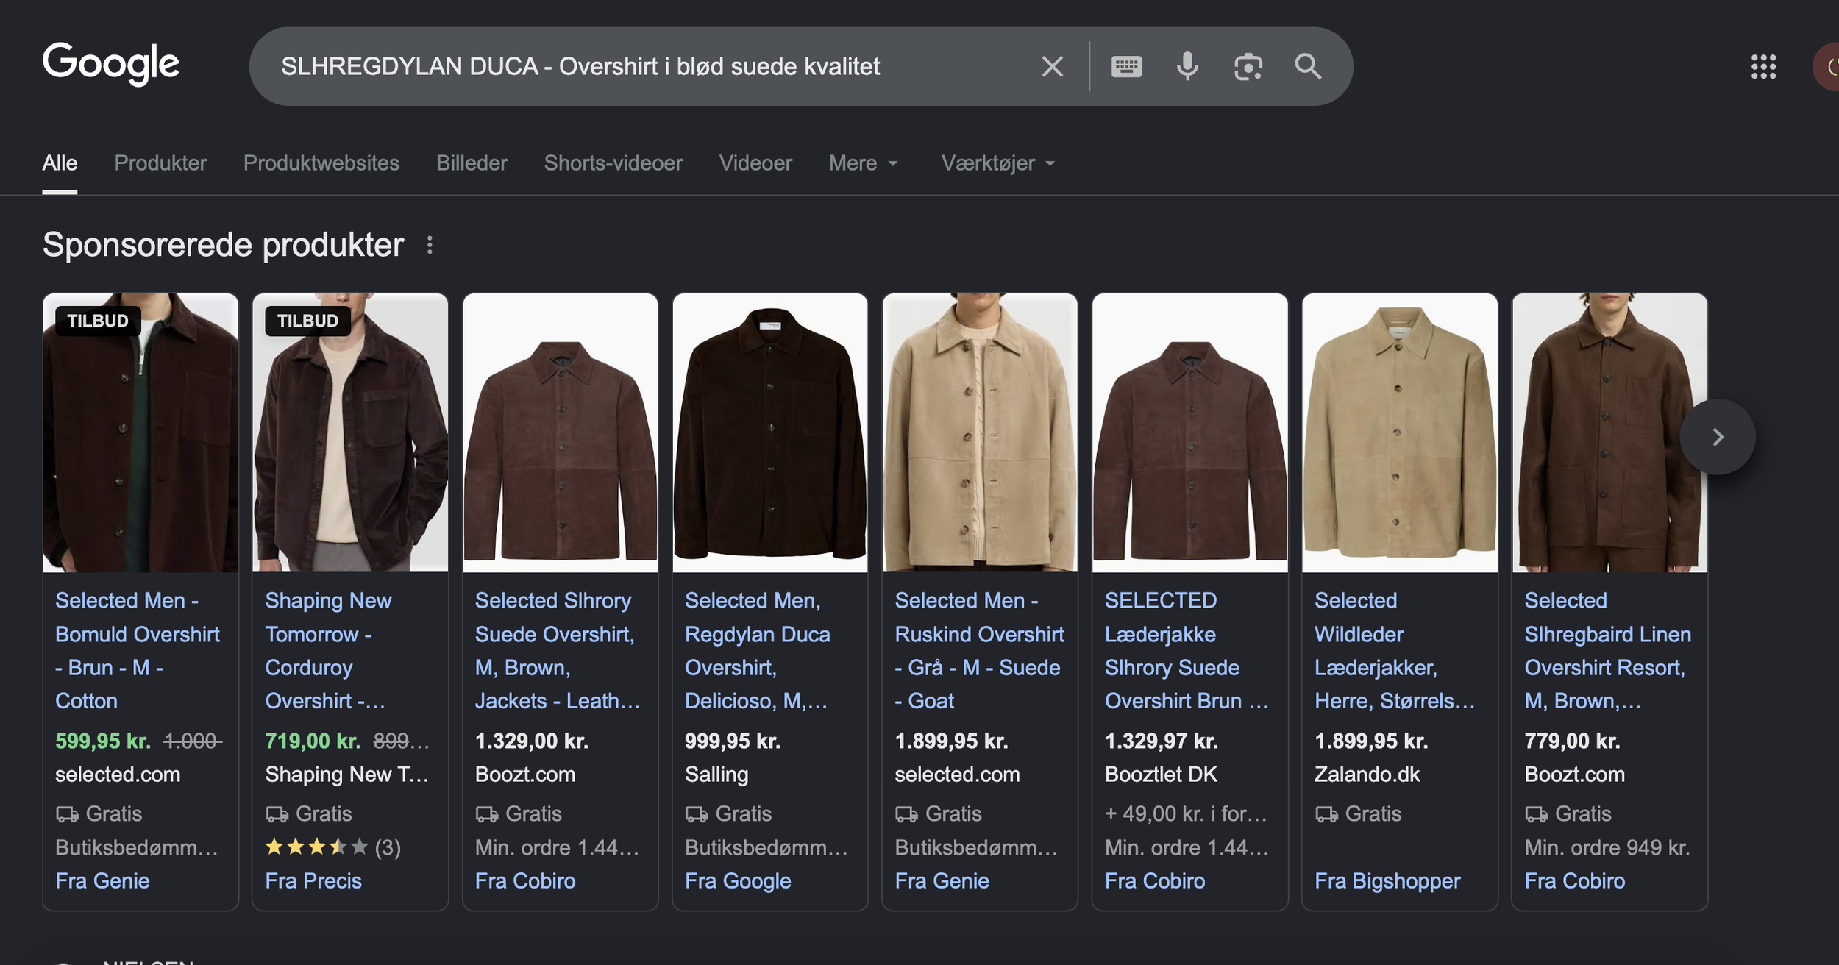Open Selected Slhregbaird Linen Overshirt link
1839x965 pixels.
1607,651
